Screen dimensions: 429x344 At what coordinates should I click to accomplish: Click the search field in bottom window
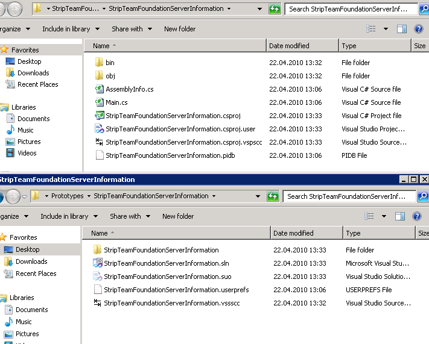[x=349, y=196]
